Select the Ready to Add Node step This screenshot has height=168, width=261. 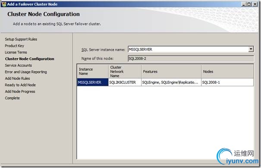coord(20,85)
